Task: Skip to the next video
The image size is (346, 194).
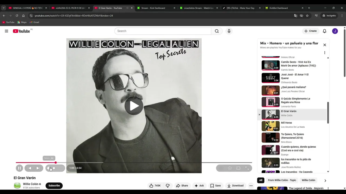Action: 38,168
